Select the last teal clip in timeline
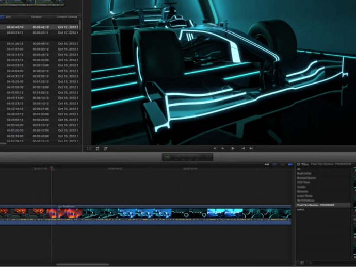This screenshot has height=267, width=356. (267, 214)
